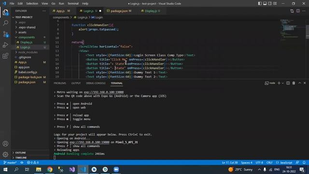Screen dimensions: 309x174
Task: Switch to the Problems panel tab
Action: click(60, 83)
